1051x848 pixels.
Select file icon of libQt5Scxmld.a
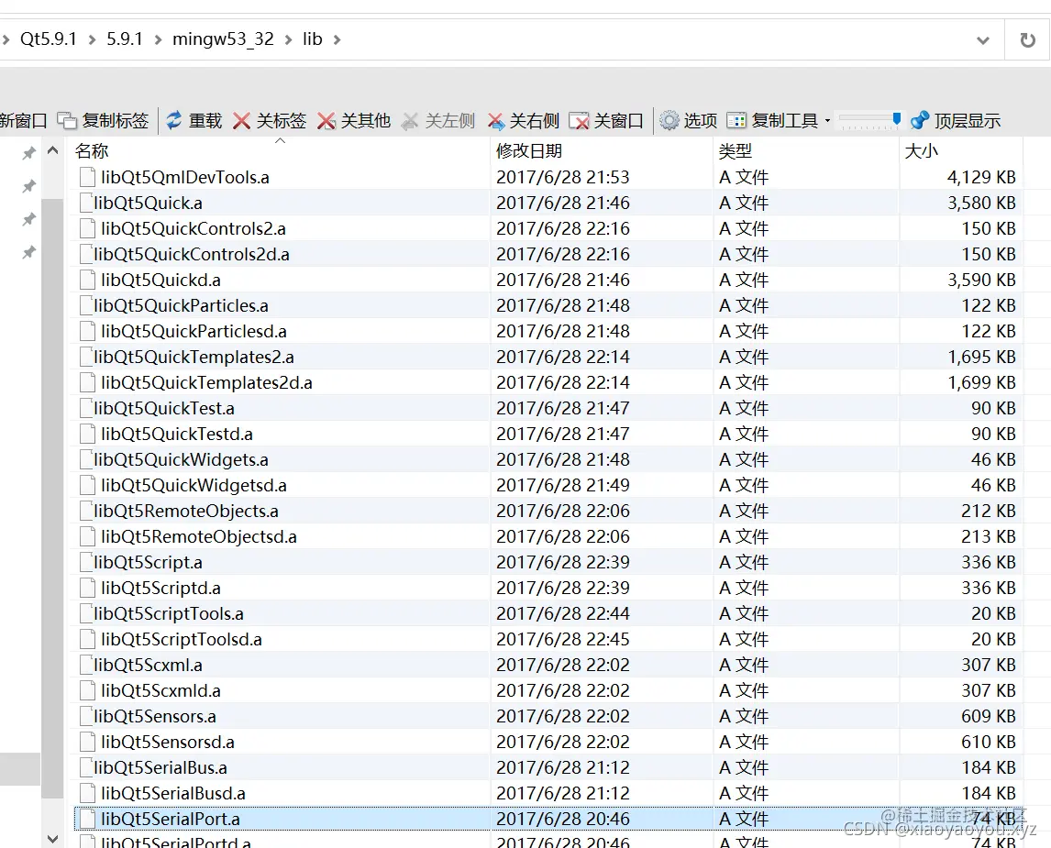point(87,690)
